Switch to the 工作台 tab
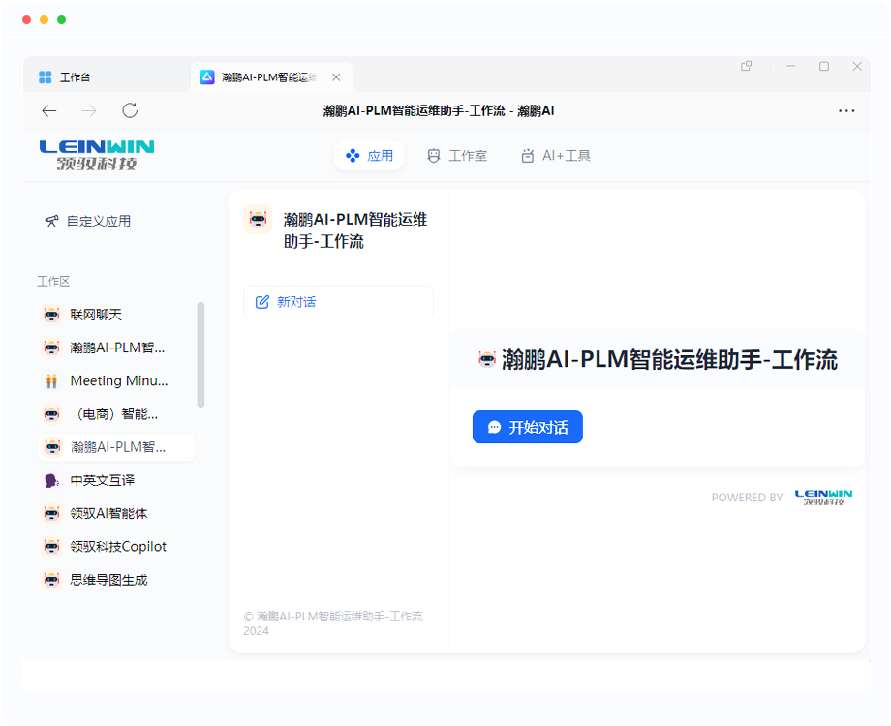 74,77
